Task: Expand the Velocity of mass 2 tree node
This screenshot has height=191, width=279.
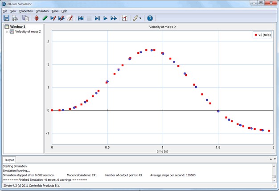Action: tap(7, 32)
